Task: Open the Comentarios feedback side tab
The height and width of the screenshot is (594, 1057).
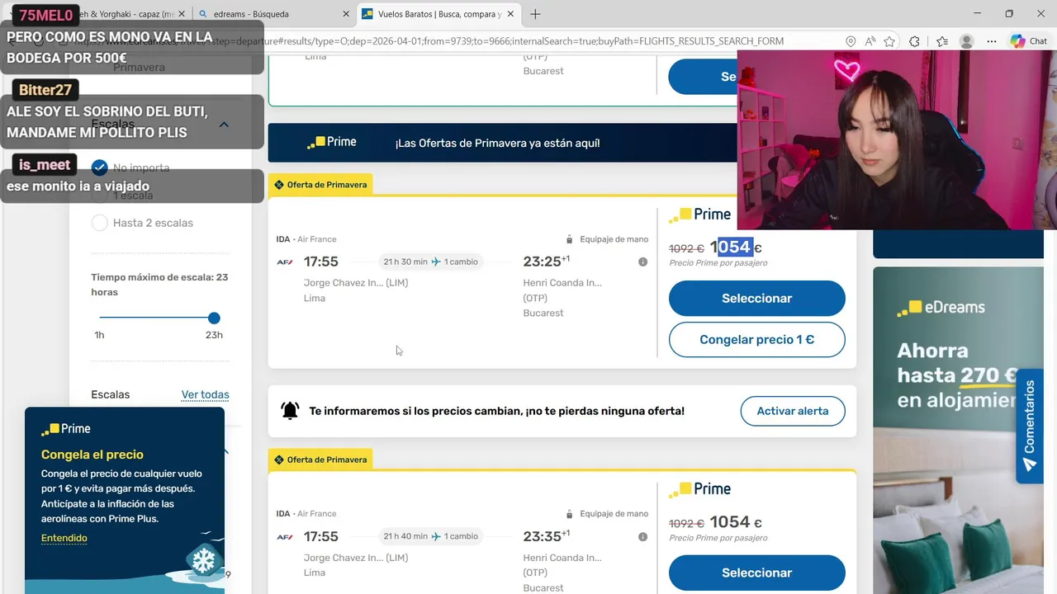Action: point(1029,426)
